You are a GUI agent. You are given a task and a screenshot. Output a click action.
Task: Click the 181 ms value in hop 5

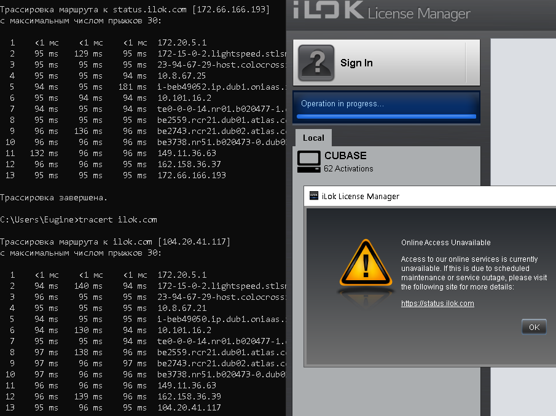(x=132, y=87)
